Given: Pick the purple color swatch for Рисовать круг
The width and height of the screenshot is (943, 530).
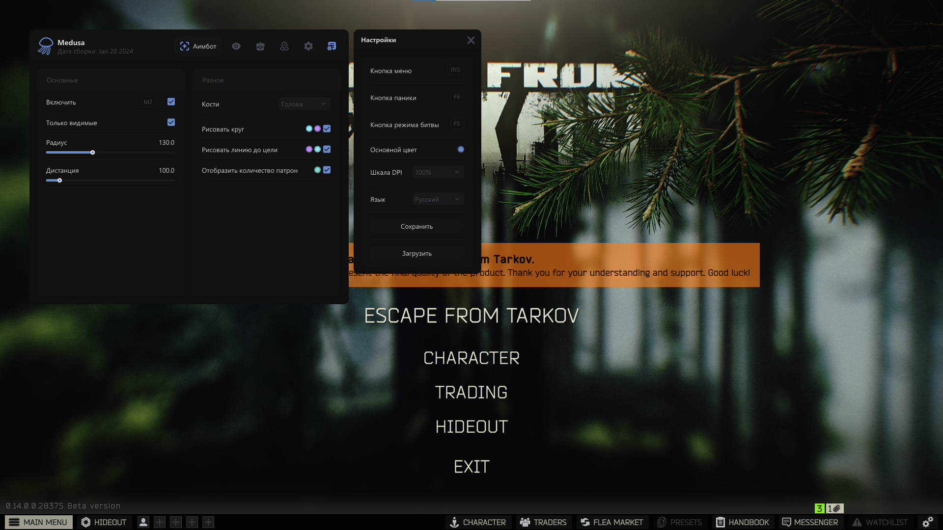Looking at the screenshot, I should pyautogui.click(x=317, y=129).
